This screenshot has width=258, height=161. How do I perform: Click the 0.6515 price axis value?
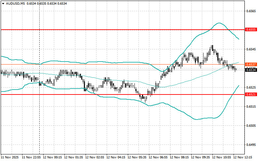251,107
